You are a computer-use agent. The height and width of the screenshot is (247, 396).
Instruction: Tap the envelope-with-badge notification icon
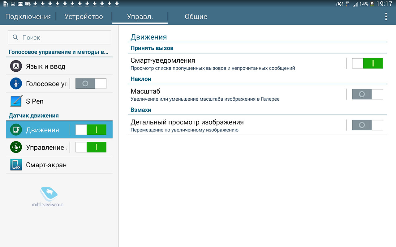coord(28,4)
